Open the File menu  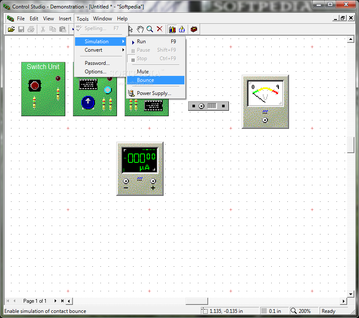click(x=21, y=19)
